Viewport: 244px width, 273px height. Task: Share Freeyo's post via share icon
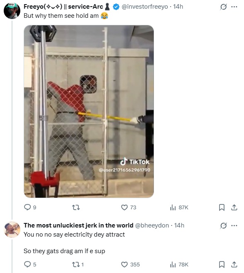tap(234, 207)
